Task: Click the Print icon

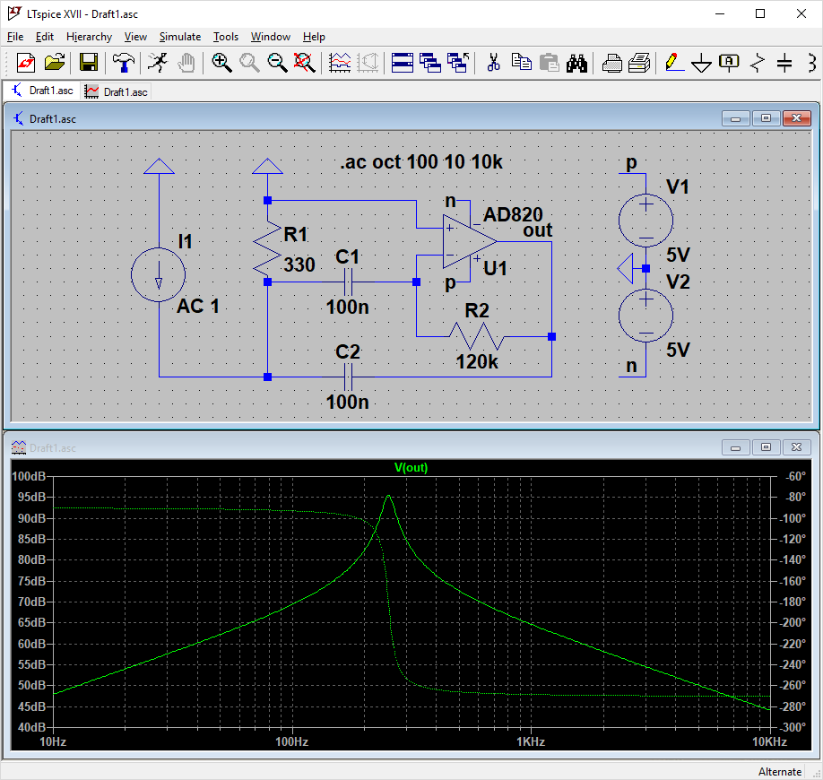Action: click(639, 63)
